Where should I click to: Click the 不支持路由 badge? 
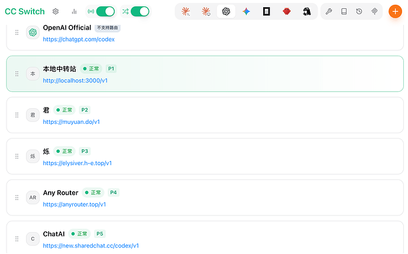tap(108, 28)
